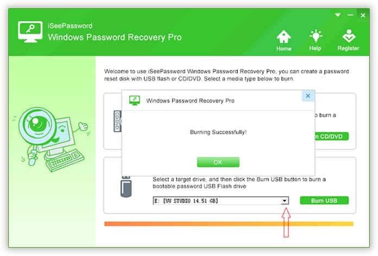Click the orange burn progress bar
This screenshot has height=256, width=378.
click(x=229, y=224)
